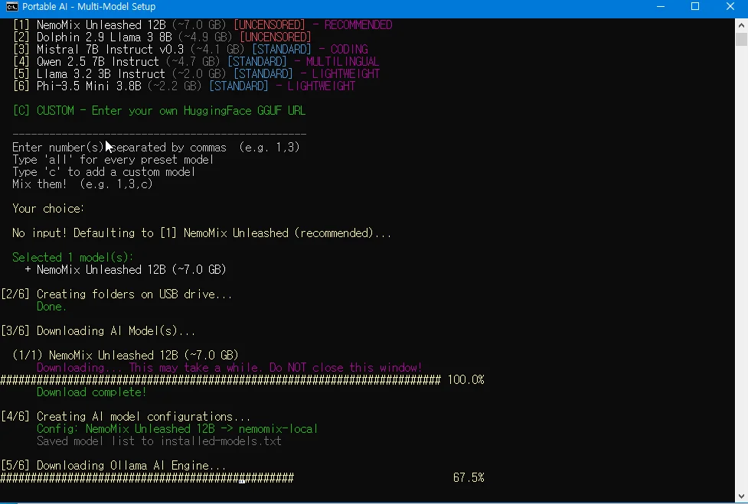Click the 'Your choice:' prompt
The width and height of the screenshot is (748, 504).
(x=48, y=209)
